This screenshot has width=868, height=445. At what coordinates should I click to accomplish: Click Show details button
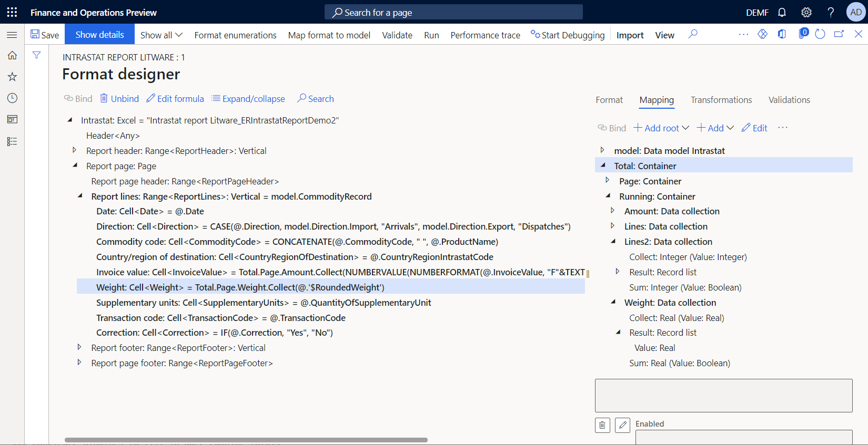[99, 35]
